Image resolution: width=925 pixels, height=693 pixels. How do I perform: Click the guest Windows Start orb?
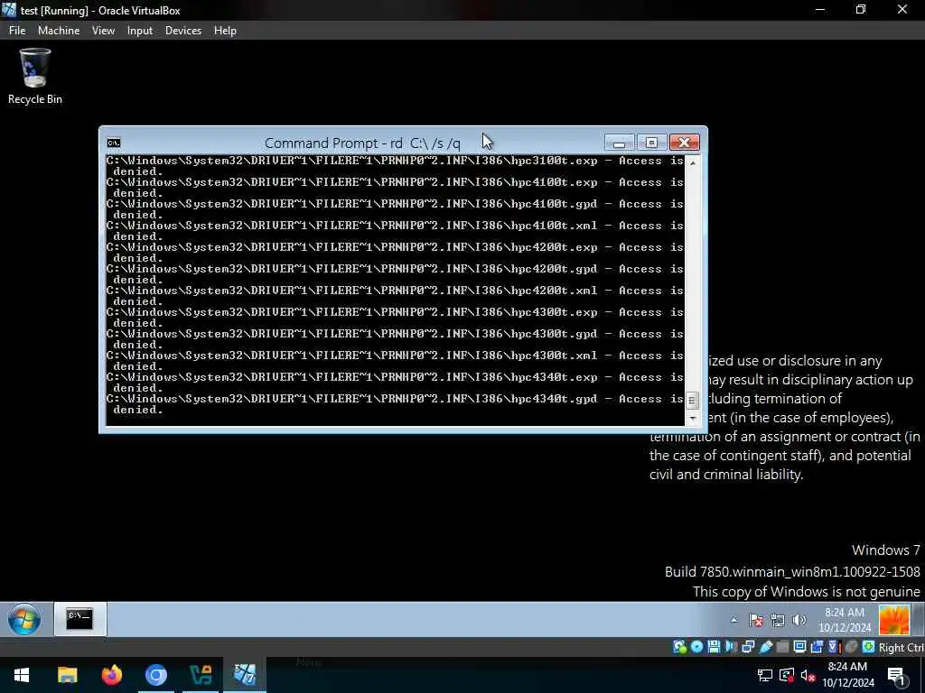pos(24,619)
